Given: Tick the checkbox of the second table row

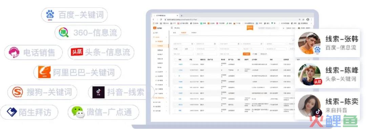Looking at the screenshot, I should [x=176, y=70].
